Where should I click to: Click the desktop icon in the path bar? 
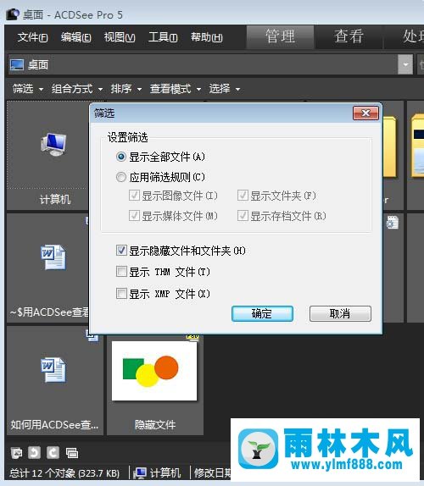17,65
